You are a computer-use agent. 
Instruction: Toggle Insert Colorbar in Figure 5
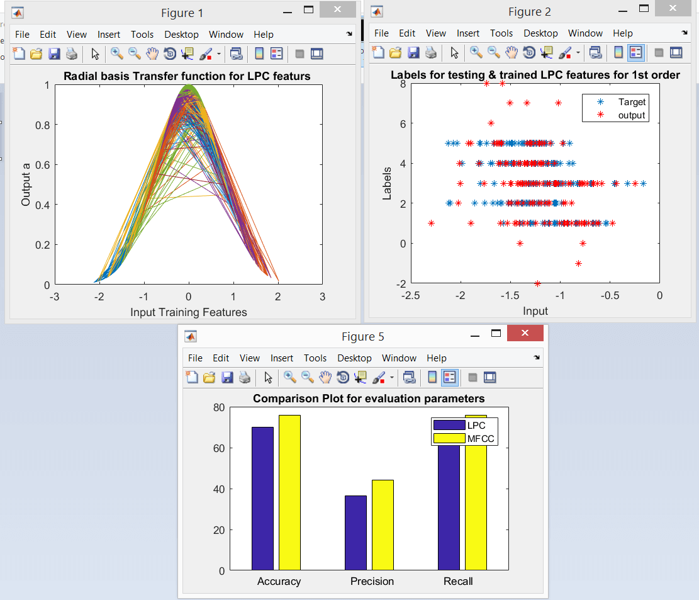(x=432, y=377)
